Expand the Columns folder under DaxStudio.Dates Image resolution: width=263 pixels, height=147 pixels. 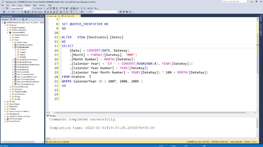(x=15, y=50)
